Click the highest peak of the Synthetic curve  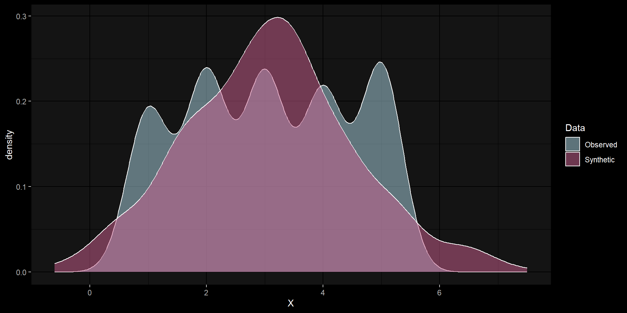tap(278, 18)
